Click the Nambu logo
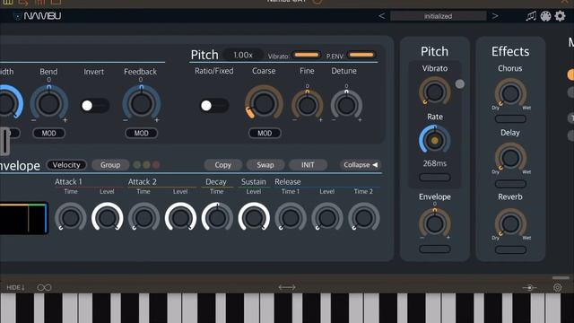Screen dimensions: 574x323 point(38,16)
